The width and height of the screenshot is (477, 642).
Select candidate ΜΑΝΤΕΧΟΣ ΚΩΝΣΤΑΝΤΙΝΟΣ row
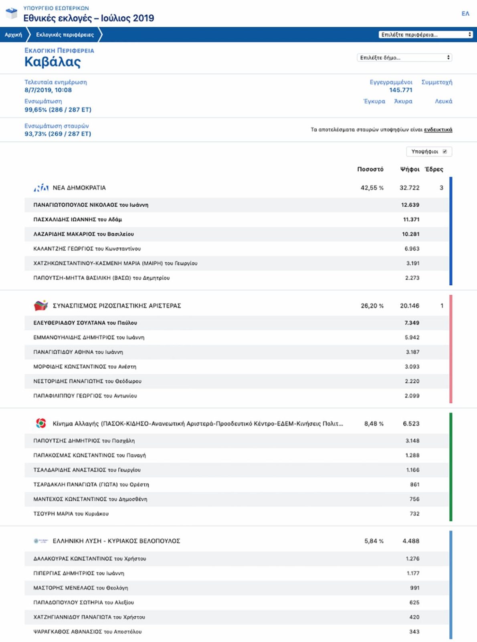(236, 499)
